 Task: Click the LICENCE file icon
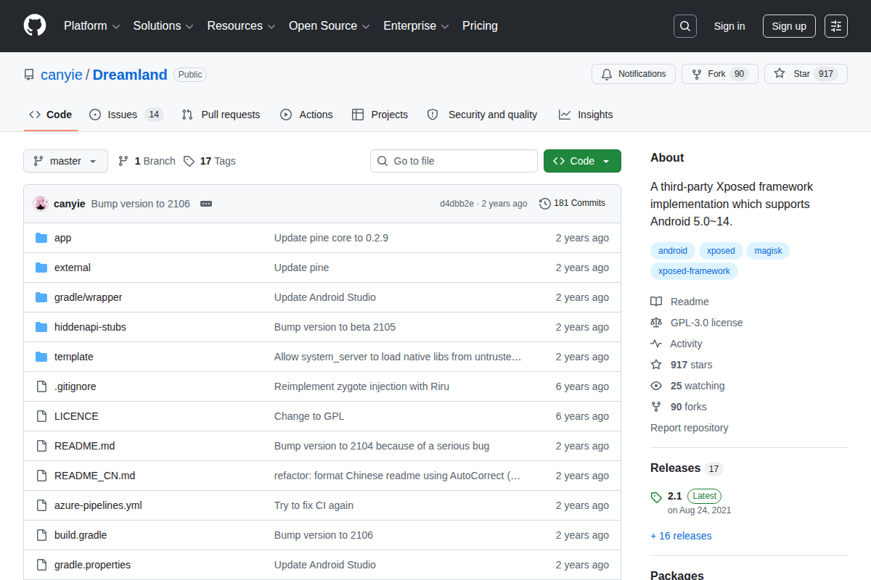point(41,416)
